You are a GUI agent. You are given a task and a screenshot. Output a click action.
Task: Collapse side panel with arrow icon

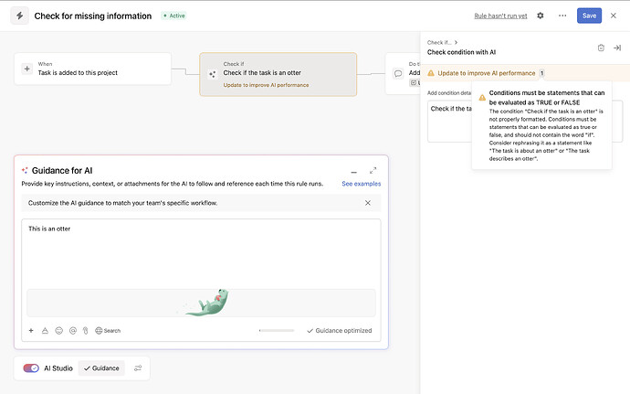coord(617,48)
